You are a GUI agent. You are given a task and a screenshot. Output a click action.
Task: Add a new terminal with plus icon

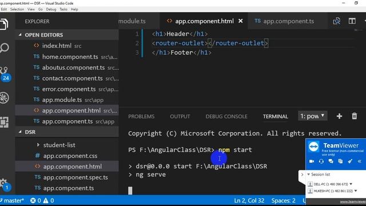click(x=339, y=116)
